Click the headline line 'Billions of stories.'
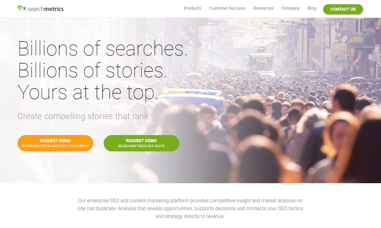This screenshot has width=381, height=228. point(92,70)
